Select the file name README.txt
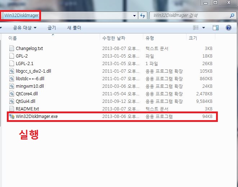Image resolution: width=238 pixels, height=187 pixels. click(27, 109)
